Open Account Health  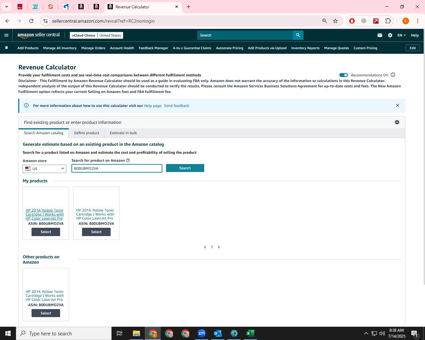pyautogui.click(x=122, y=48)
